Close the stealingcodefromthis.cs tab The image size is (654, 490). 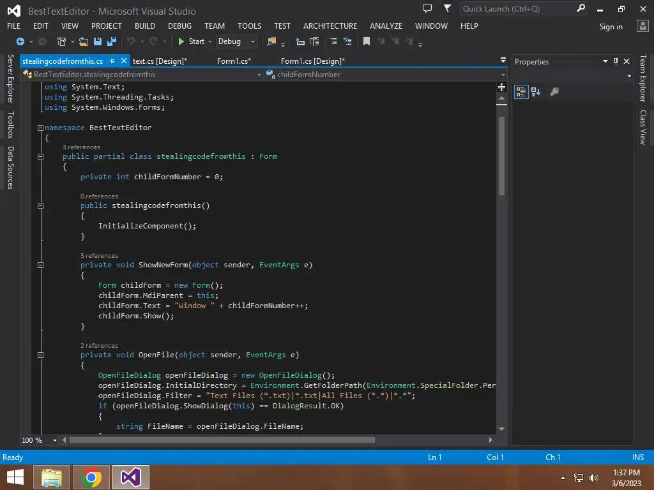tap(124, 61)
